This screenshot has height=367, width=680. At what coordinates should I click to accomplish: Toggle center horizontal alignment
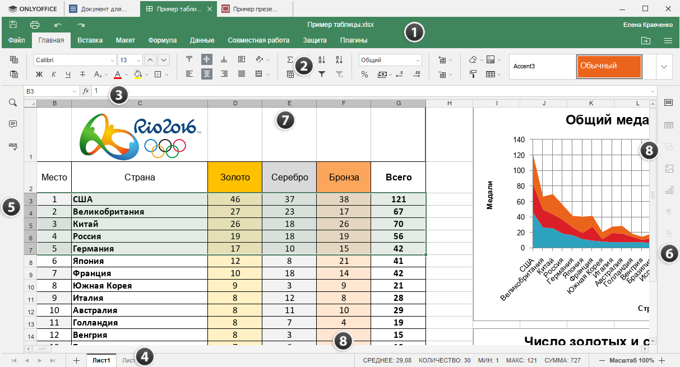coord(207,74)
